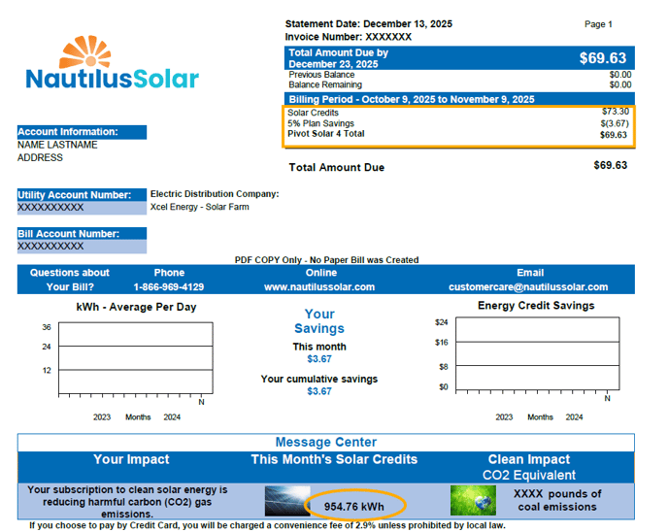Image resolution: width=668 pixels, height=532 pixels.
Task: Click the cumulative savings $3.67 amount
Action: 318,391
